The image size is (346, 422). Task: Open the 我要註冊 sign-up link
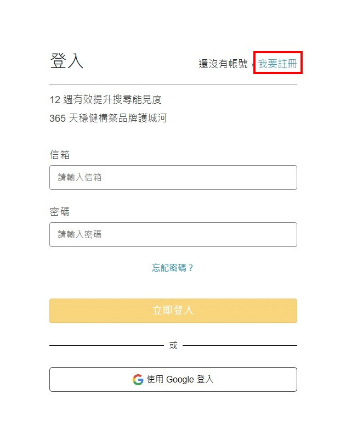277,64
